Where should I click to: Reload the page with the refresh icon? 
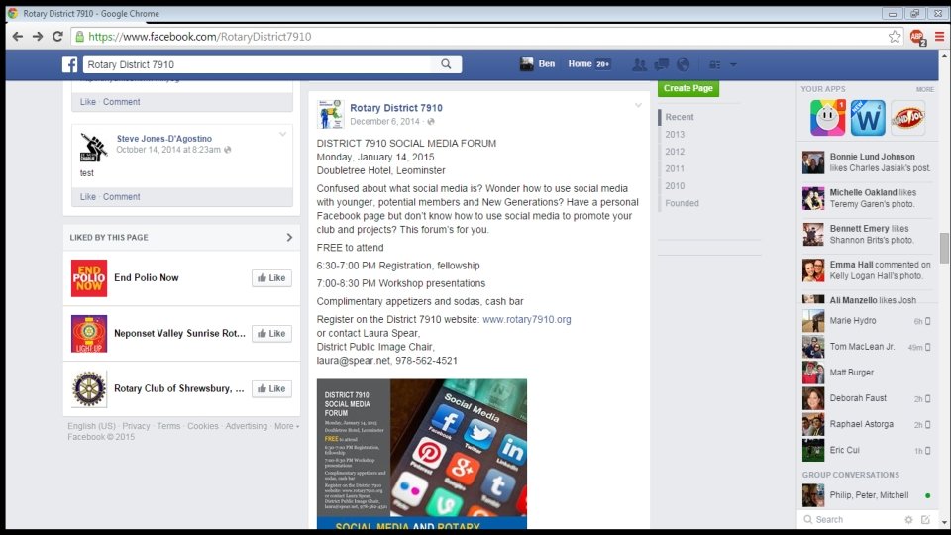pos(57,37)
